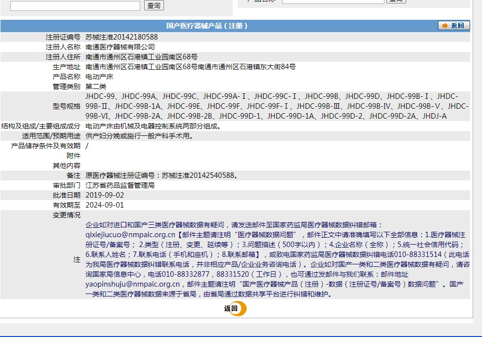Screen dimensions: 482x337
Task: Click registrant address 南通市通州区石港镇工业园南区68号
Action: [x=141, y=57]
